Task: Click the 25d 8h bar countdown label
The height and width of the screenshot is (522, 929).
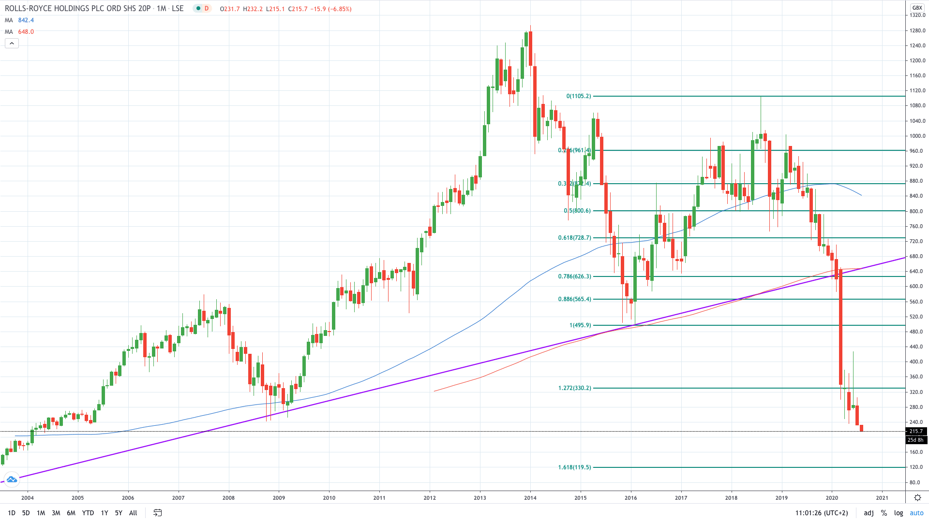Action: (916, 440)
